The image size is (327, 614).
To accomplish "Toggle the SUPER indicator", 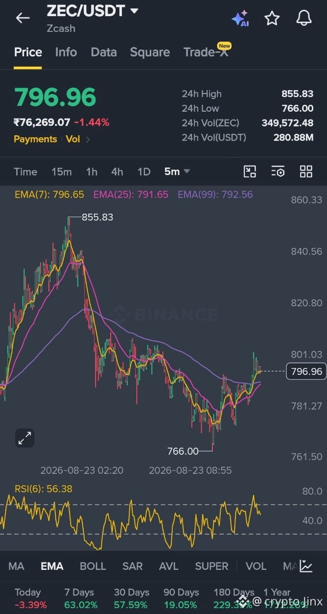I will [211, 566].
